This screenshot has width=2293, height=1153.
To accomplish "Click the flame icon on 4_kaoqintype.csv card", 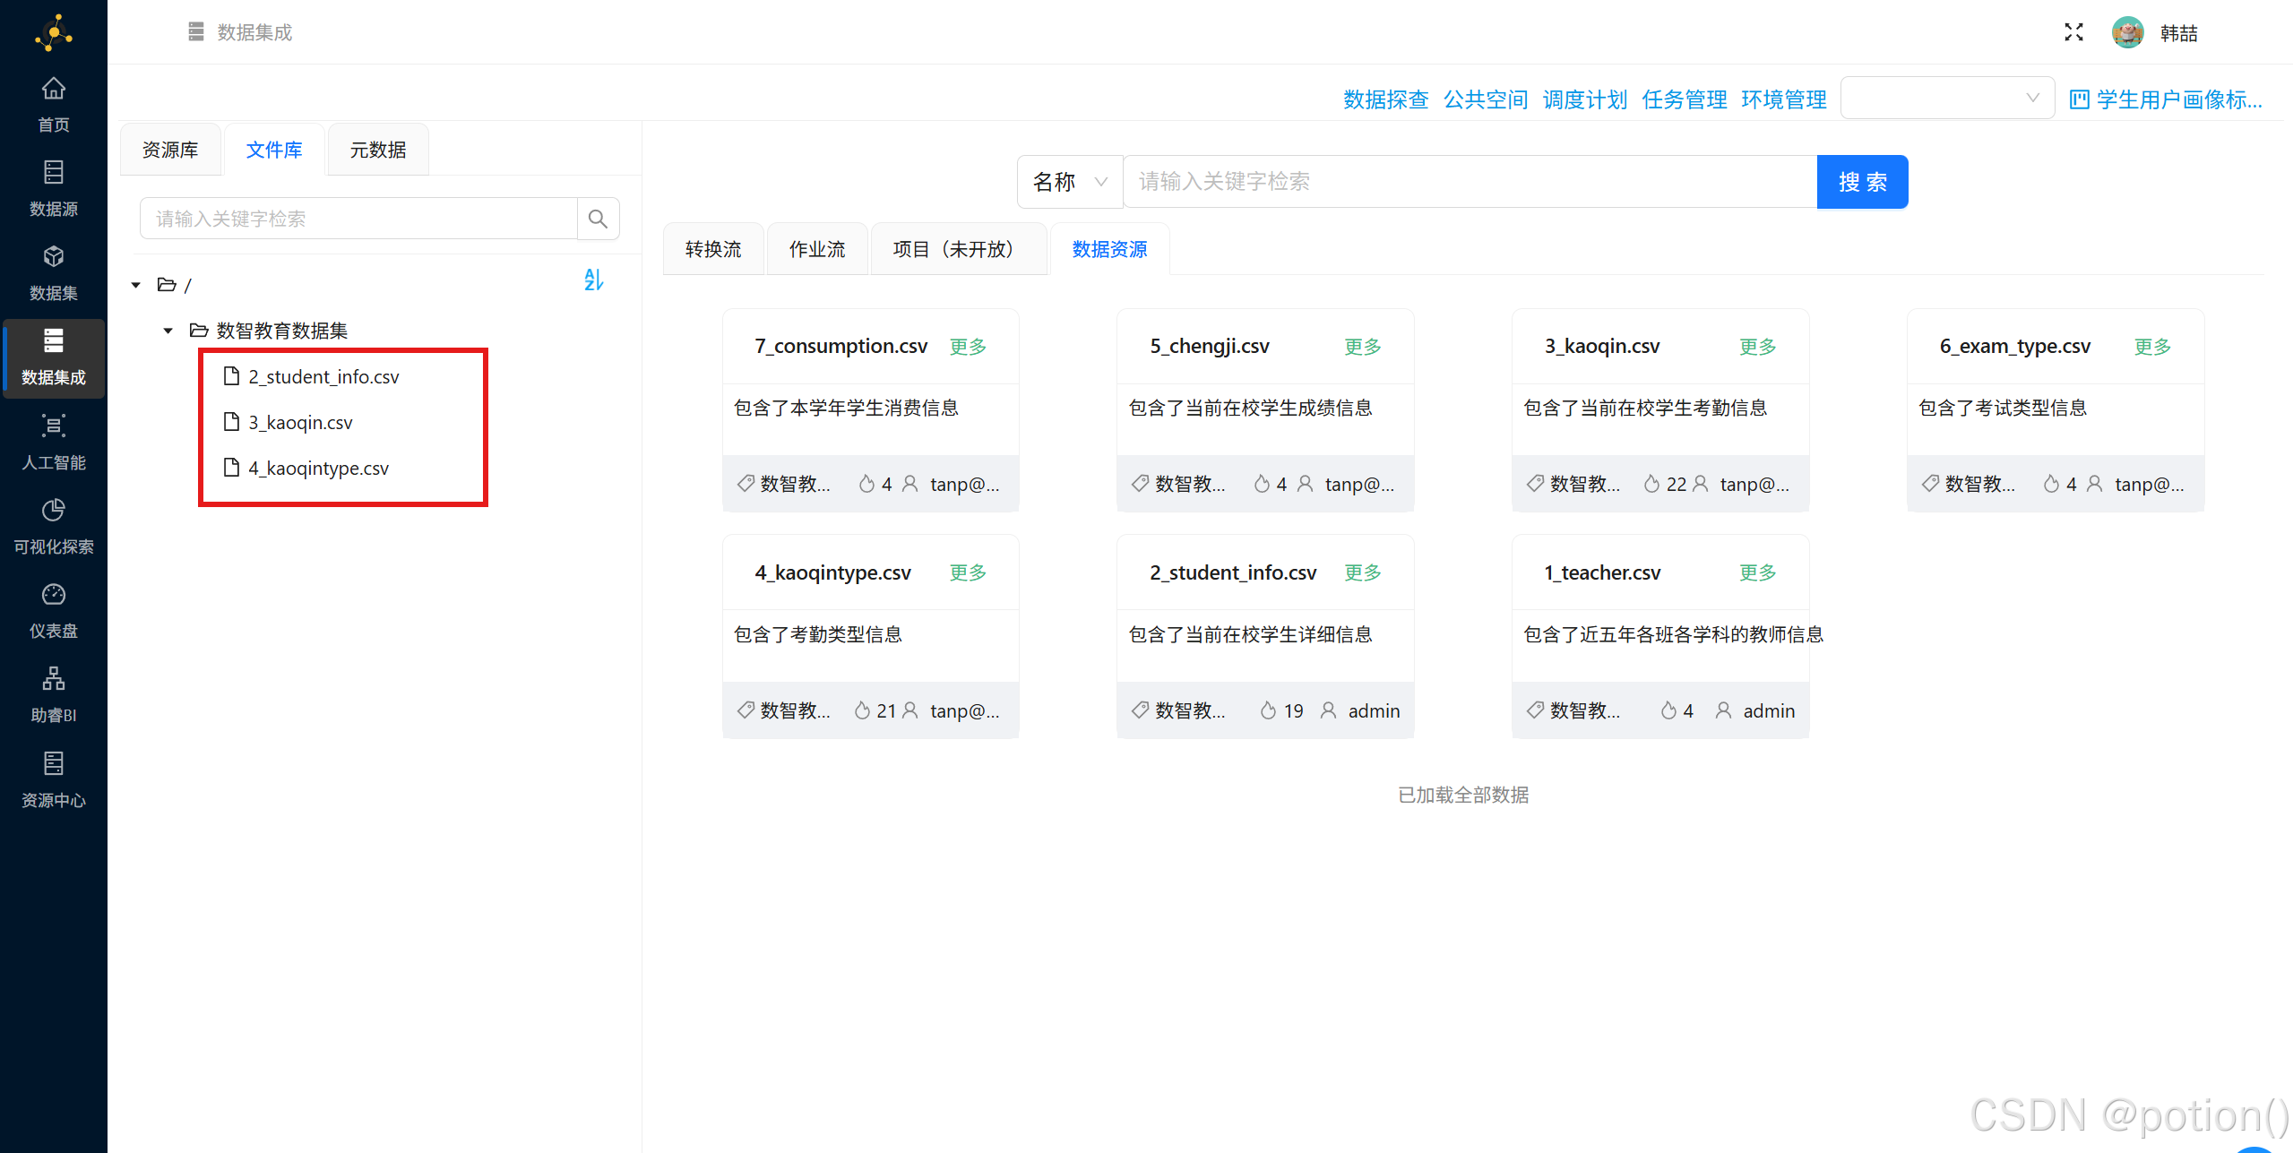I will coord(861,710).
